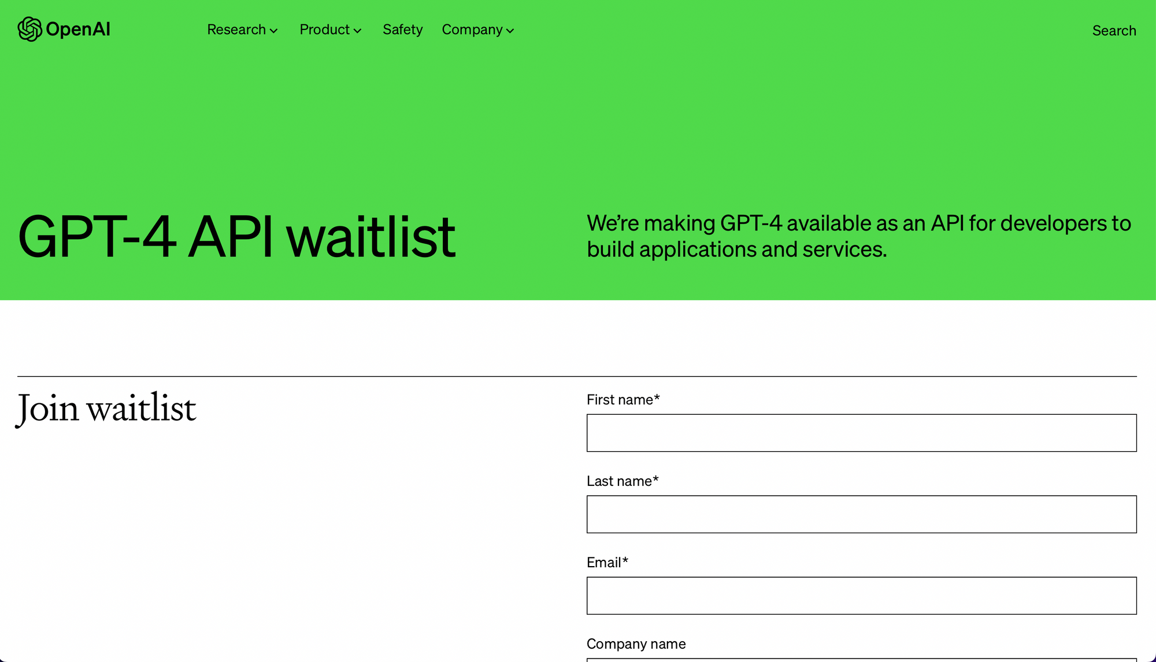Expand Product navigation submenu
The width and height of the screenshot is (1156, 662).
click(330, 29)
